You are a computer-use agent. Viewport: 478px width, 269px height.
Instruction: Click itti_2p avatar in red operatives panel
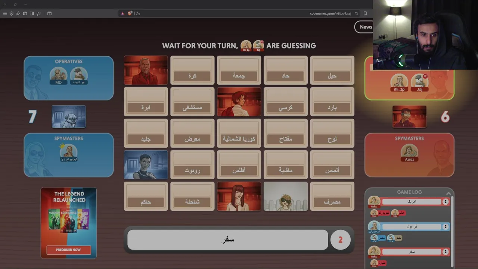click(x=399, y=83)
